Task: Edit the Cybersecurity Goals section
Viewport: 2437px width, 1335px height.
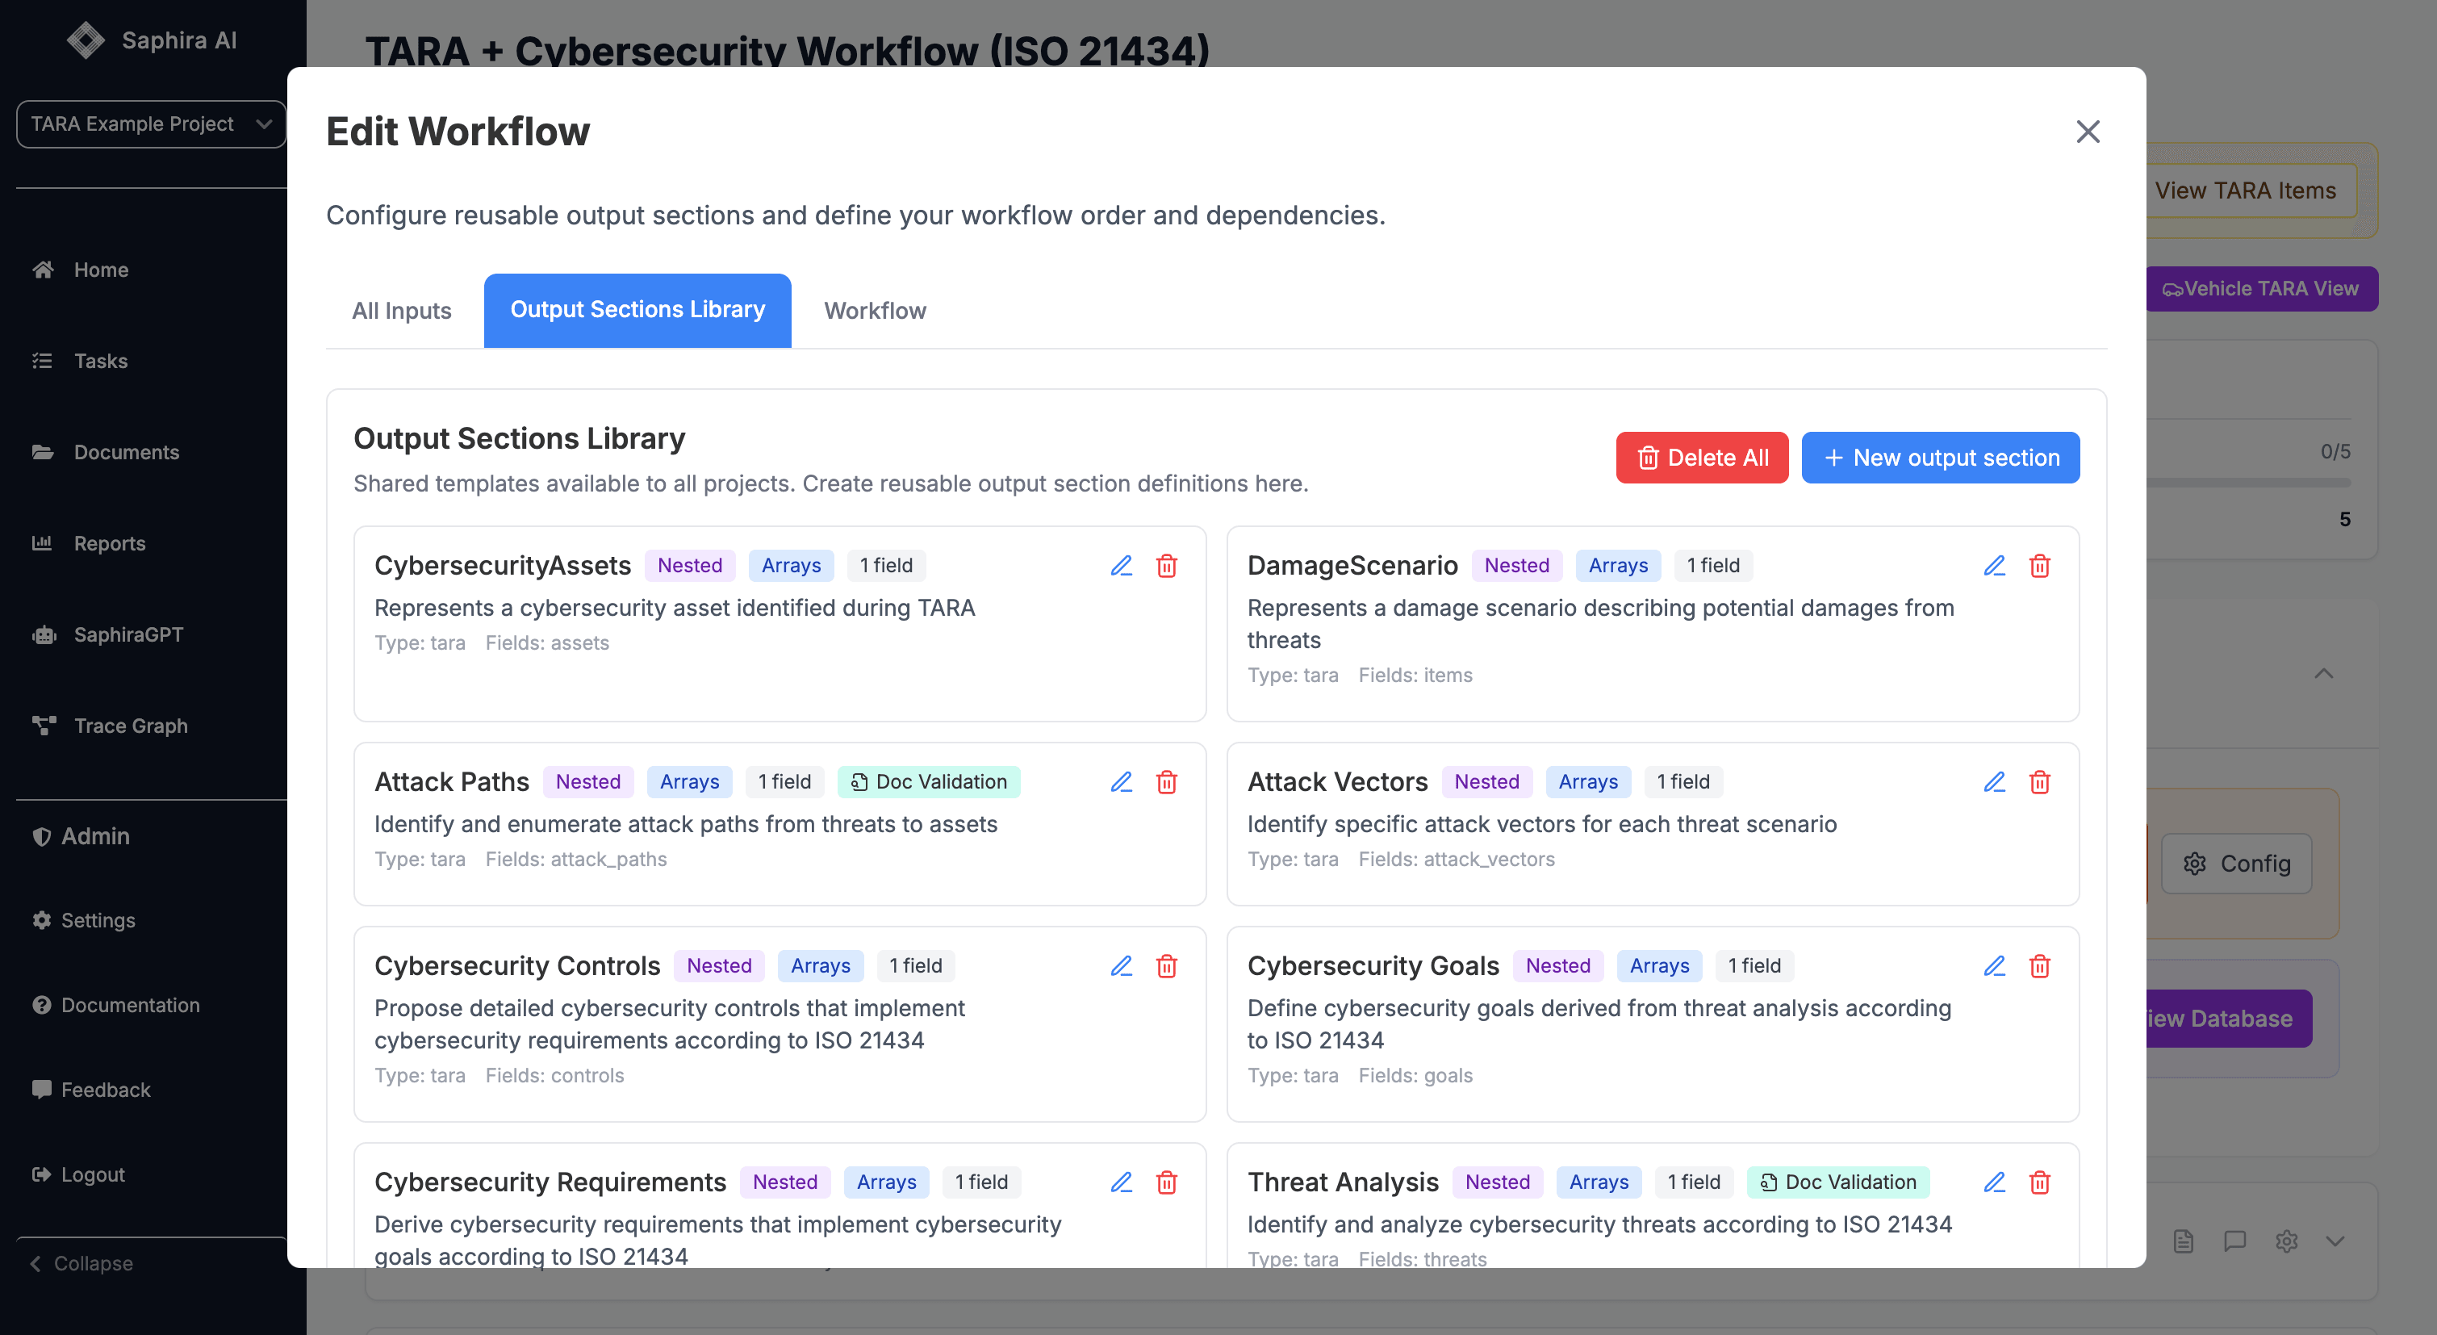Action: (x=1994, y=966)
